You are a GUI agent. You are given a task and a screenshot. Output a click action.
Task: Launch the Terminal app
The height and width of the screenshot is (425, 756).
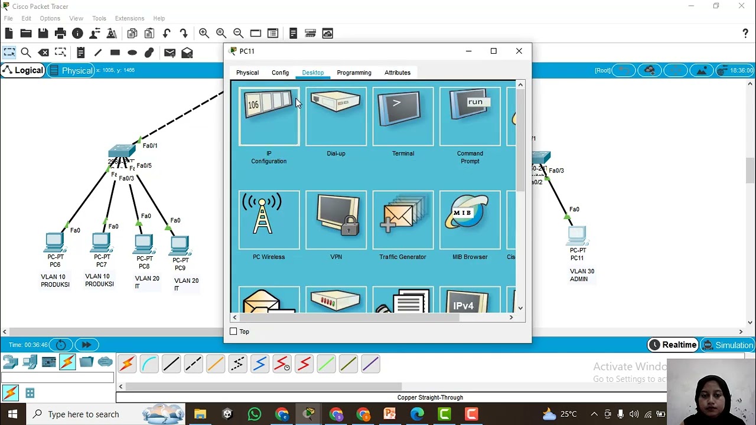(x=403, y=116)
